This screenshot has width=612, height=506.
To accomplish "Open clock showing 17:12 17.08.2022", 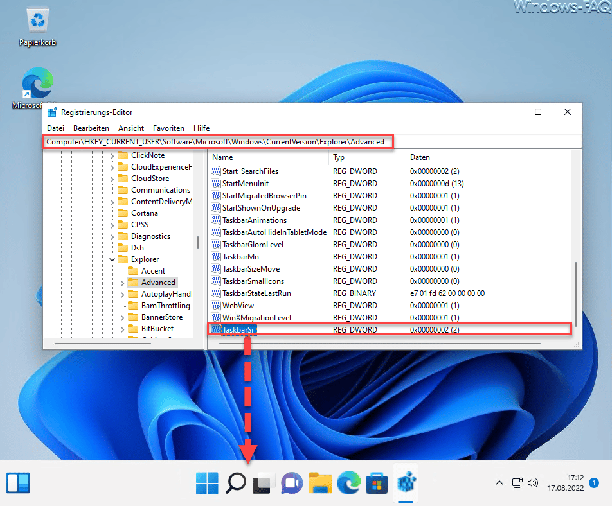I will coord(566,483).
